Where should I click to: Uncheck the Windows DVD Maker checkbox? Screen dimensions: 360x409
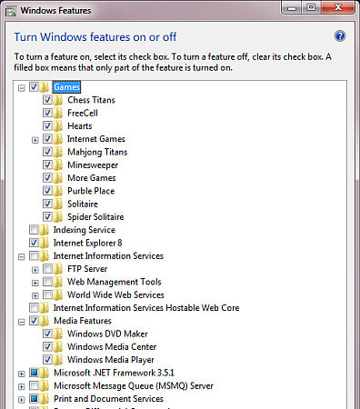click(47, 334)
